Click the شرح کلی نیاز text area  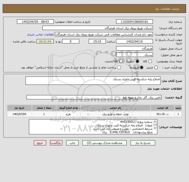93,81
